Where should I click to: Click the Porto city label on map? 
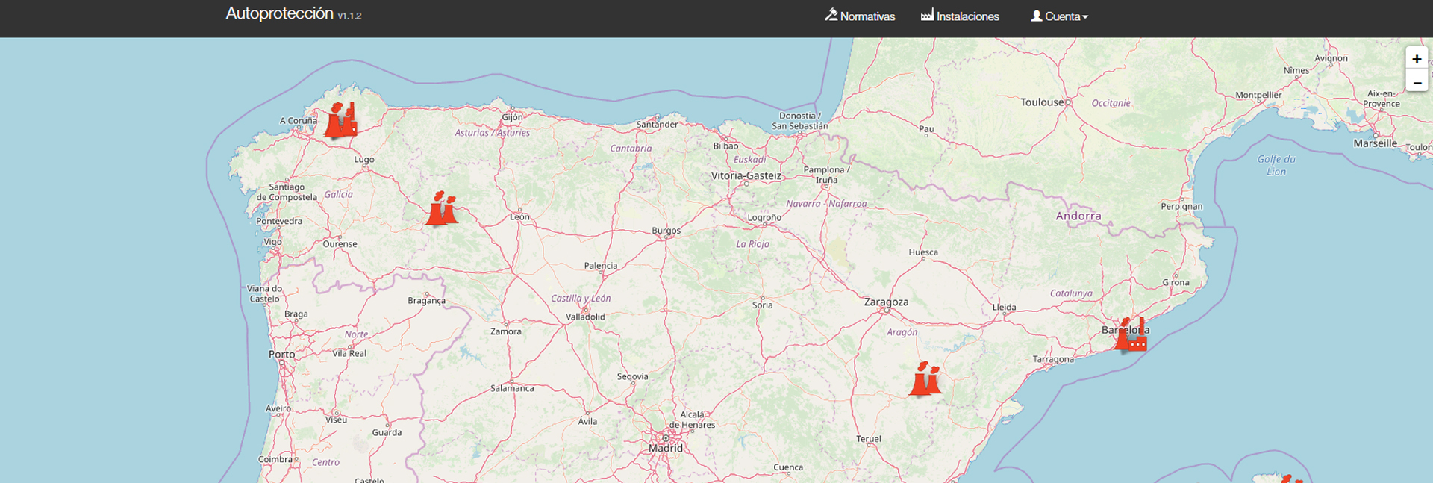click(x=281, y=355)
